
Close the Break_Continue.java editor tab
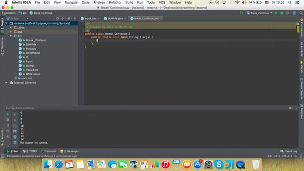point(161,19)
